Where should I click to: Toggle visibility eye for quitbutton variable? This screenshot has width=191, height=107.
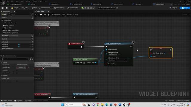click(x=33, y=46)
